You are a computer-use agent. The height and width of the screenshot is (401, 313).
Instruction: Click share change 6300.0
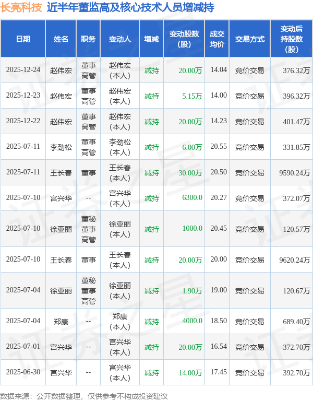tap(192, 198)
